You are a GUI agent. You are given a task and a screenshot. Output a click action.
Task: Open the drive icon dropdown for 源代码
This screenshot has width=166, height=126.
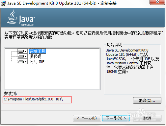23,56
